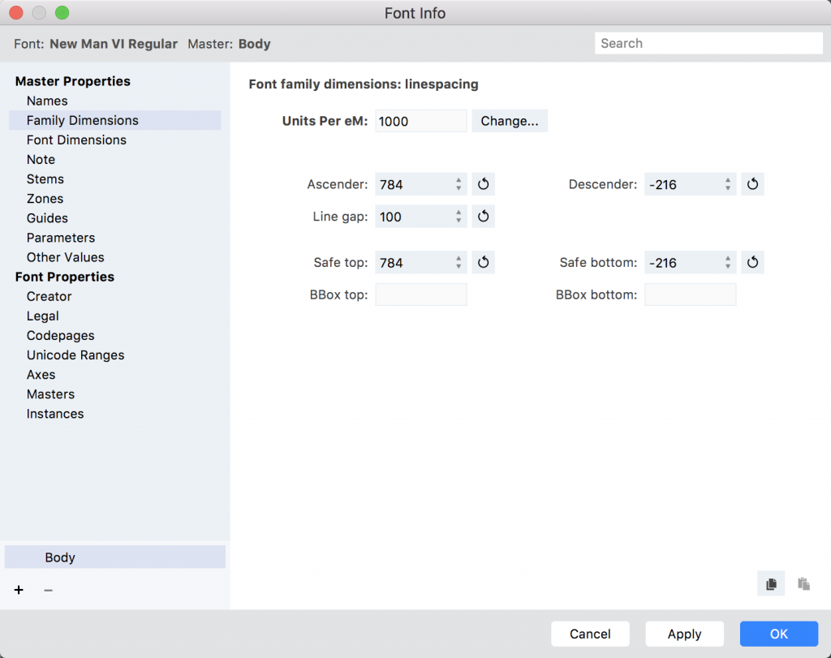The height and width of the screenshot is (658, 831).
Task: Add a new master with plus icon
Action: pos(19,590)
